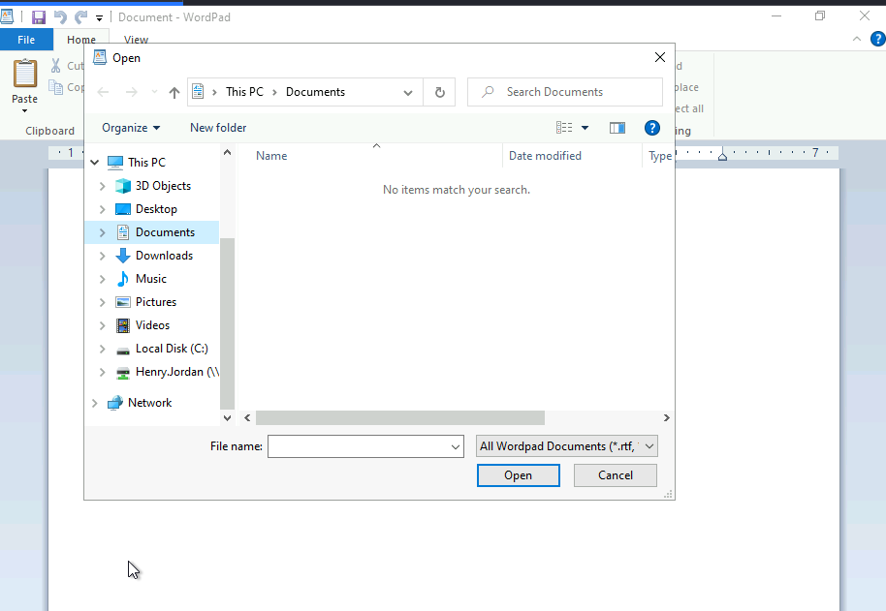Open the Organize menu
Image resolution: width=886 pixels, height=611 pixels.
131,128
